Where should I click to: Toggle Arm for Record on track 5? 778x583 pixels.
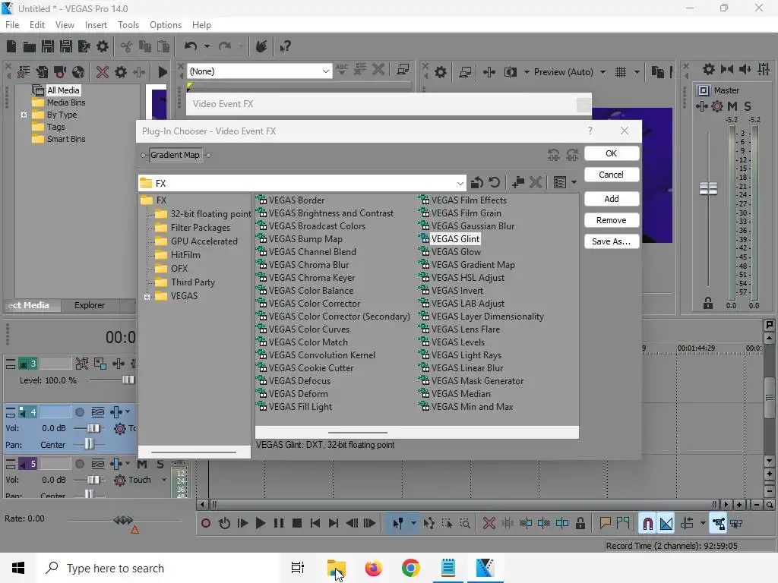tap(79, 464)
